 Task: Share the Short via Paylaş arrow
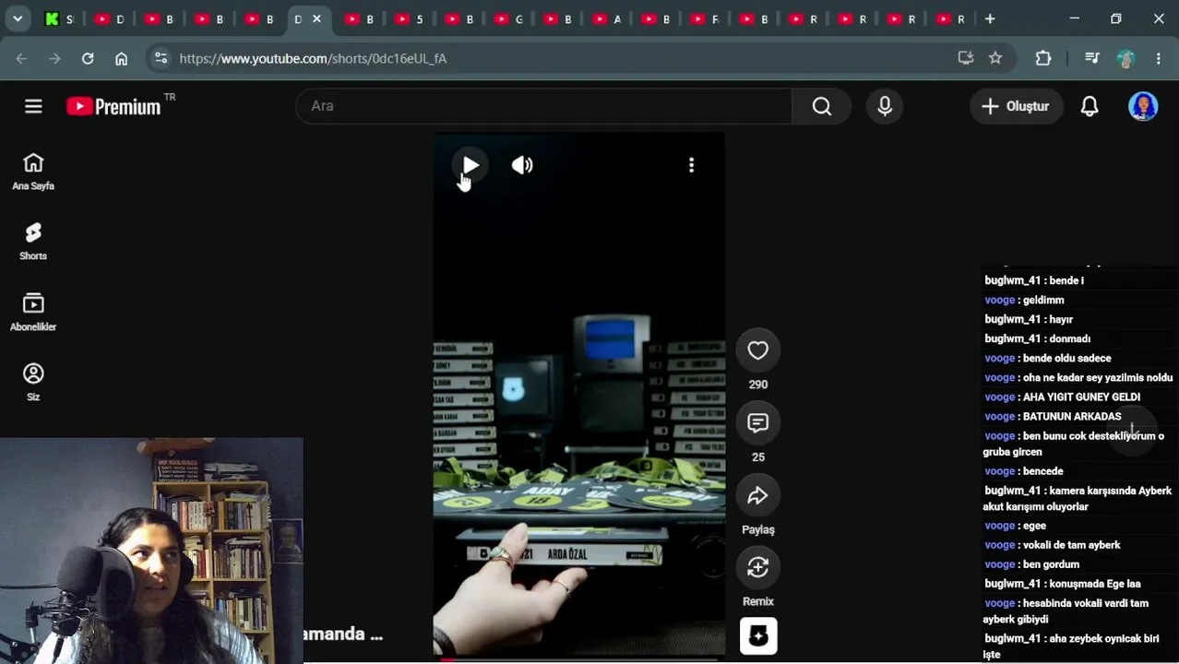pos(757,496)
